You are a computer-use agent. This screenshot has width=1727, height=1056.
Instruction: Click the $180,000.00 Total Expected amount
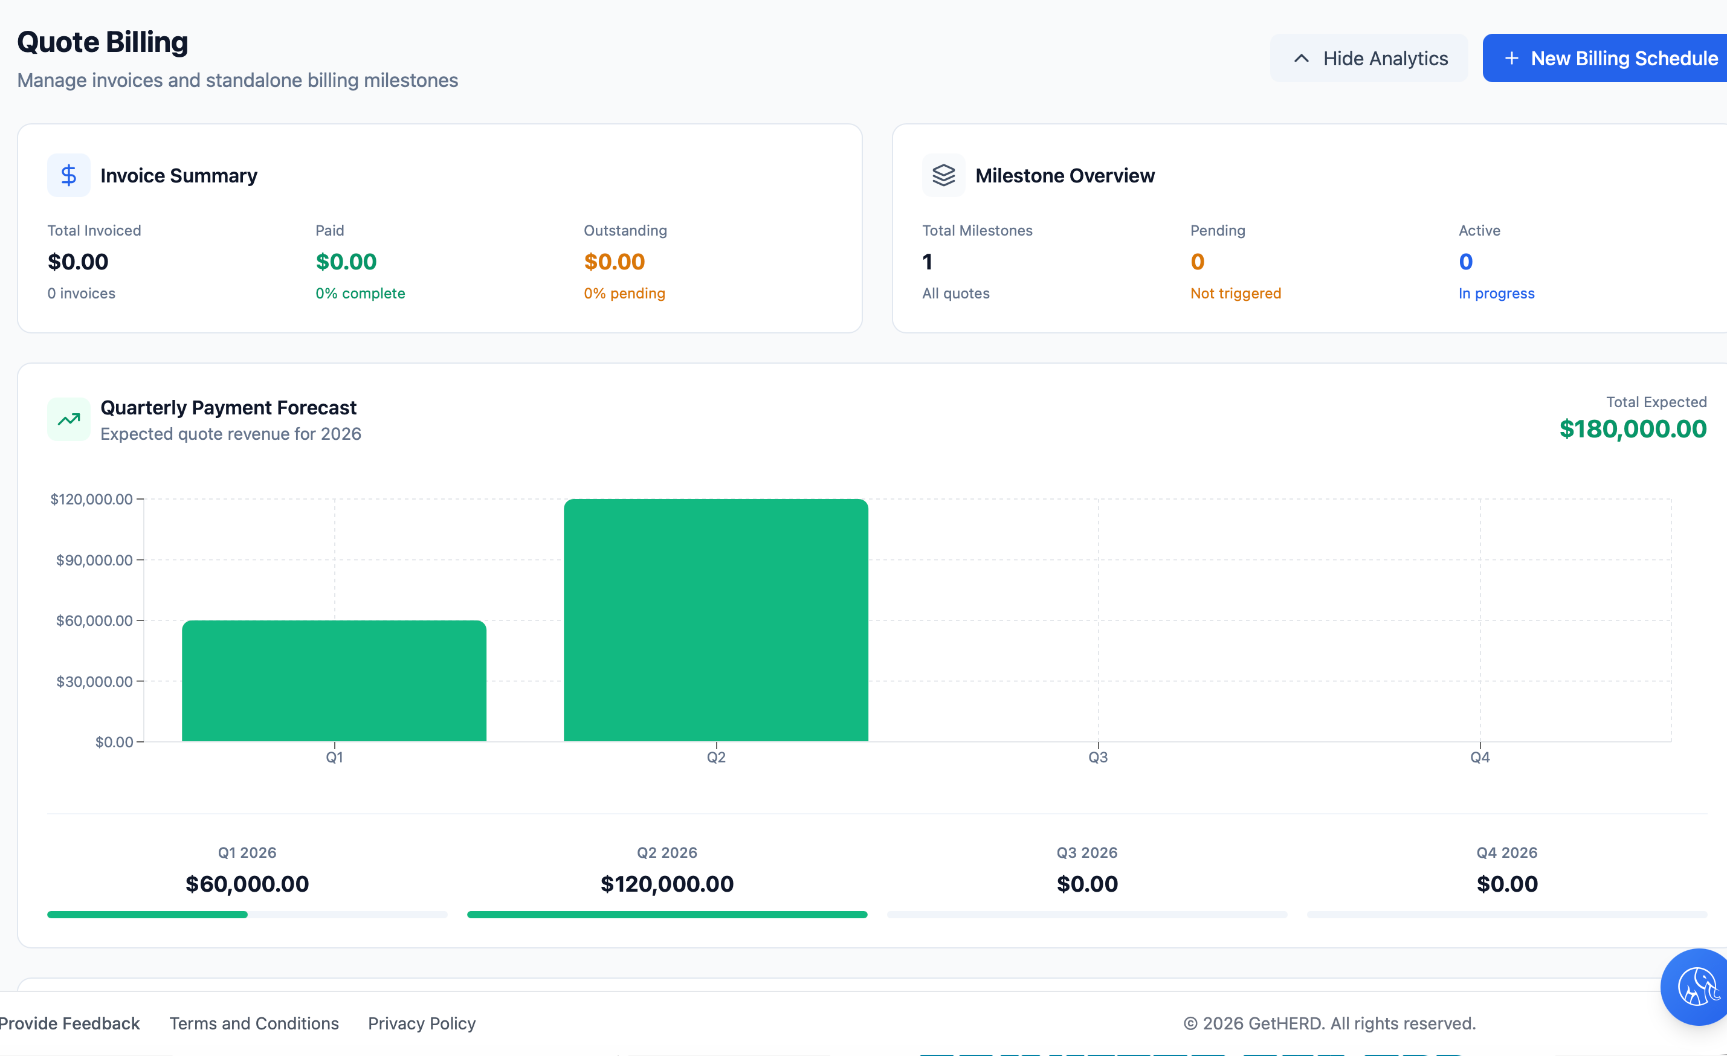click(1632, 429)
